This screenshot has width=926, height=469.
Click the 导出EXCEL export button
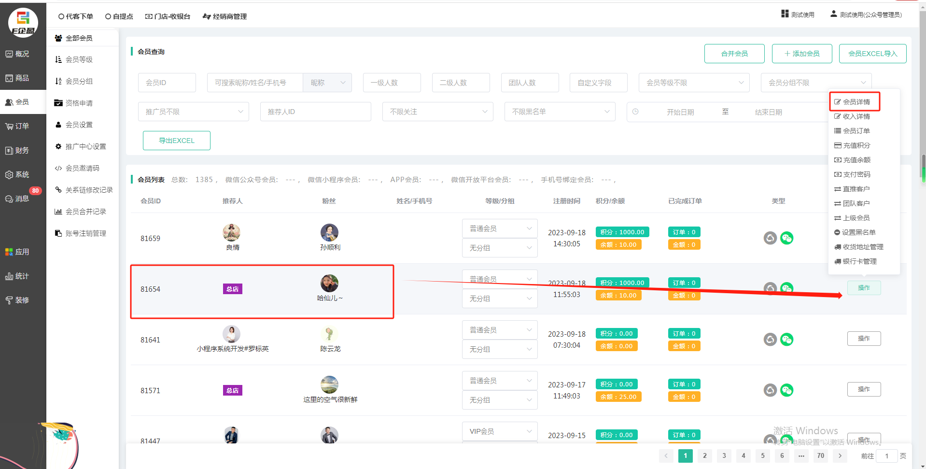[177, 141]
